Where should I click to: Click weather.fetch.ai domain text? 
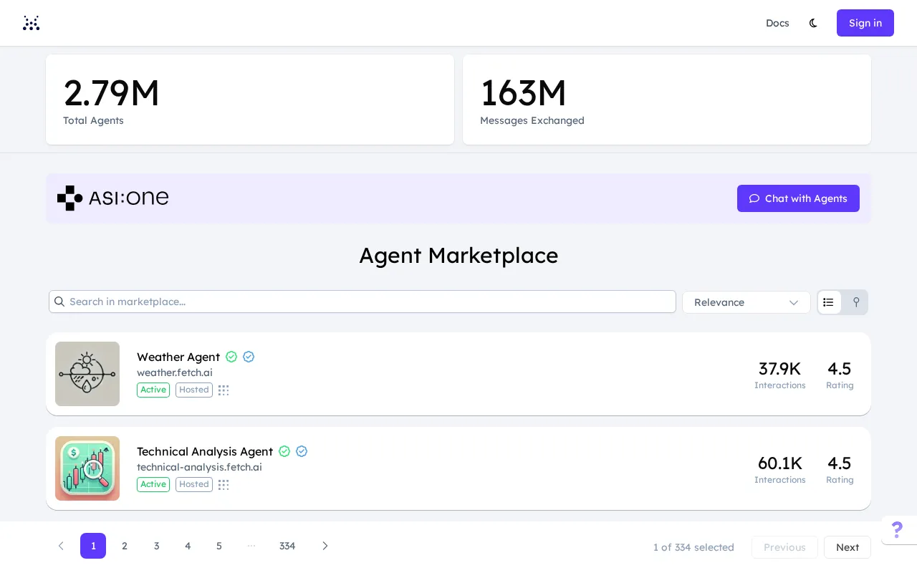click(175, 372)
